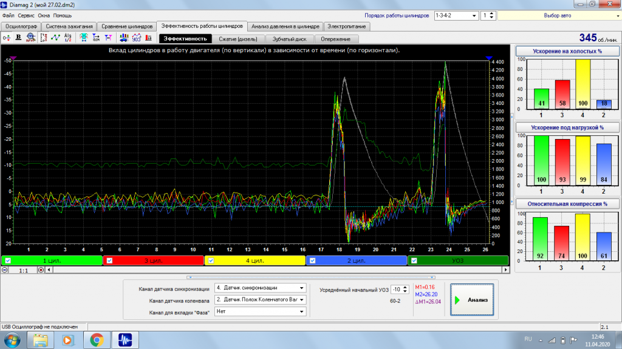This screenshot has width=622, height=349.
Task: Select the Сжатие (дизель) sub-tab
Action: 238,39
